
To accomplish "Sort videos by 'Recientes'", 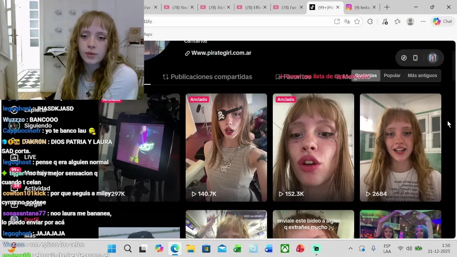I will [x=366, y=75].
